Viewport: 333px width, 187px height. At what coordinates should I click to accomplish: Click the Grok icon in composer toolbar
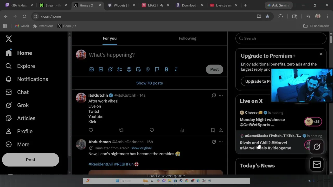[x=110, y=69]
